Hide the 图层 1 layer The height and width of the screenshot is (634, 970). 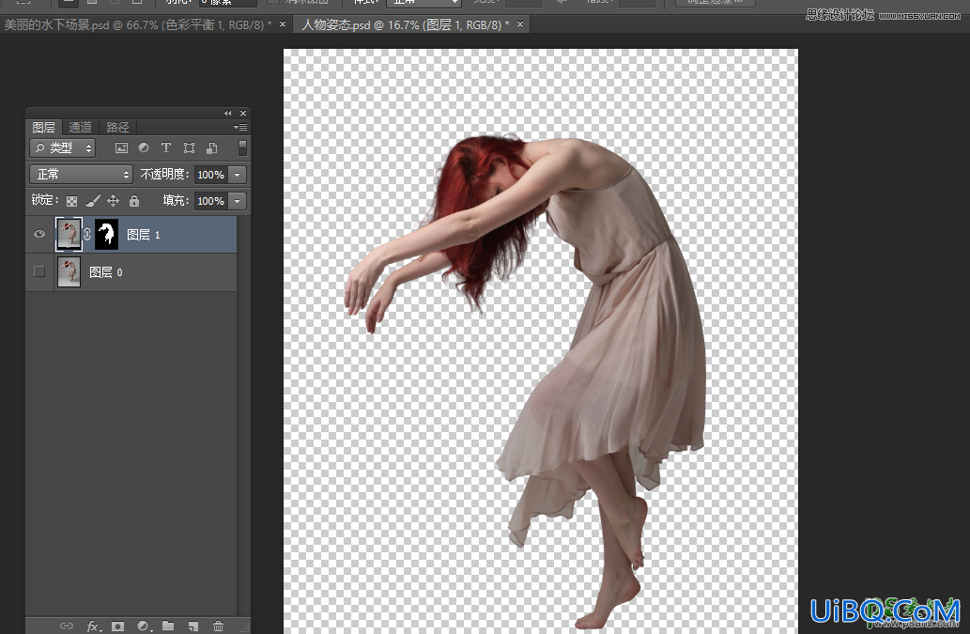[39, 235]
